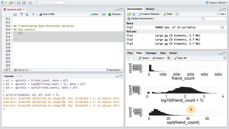Viewport: 229px width, 129px height.
Task: Switch to the Help tab
Action: pyautogui.click(x=163, y=53)
